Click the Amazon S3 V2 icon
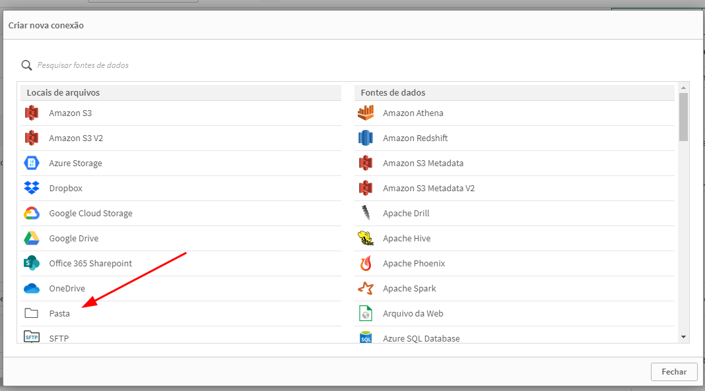This screenshot has width=705, height=391. coord(32,138)
